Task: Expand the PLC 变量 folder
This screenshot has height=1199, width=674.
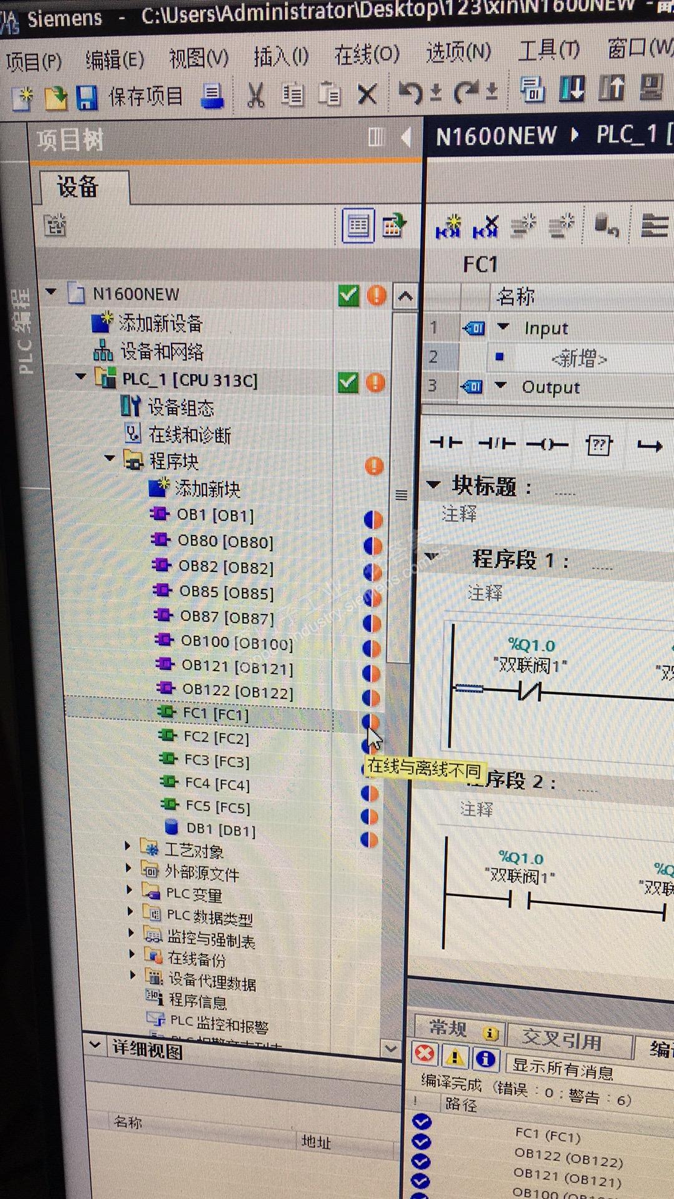Action: pos(130,889)
